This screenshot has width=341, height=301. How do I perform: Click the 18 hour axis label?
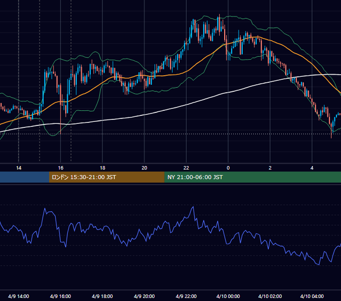[102, 168]
